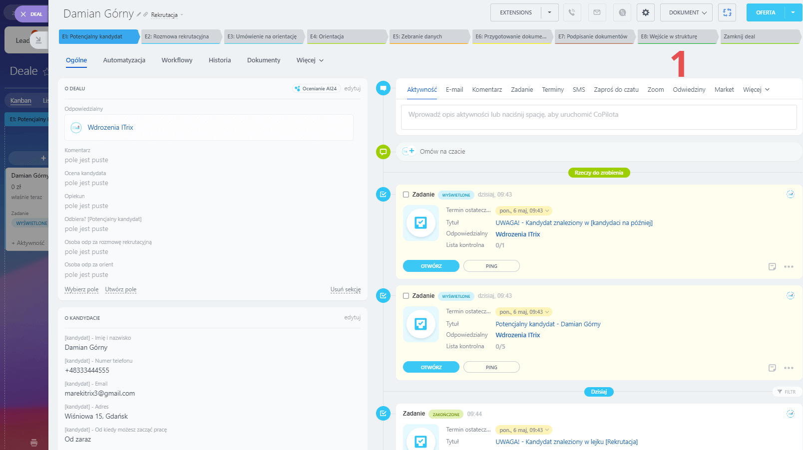This screenshot has height=450, width=803.
Task: Click the blue sync arrows icon
Action: point(727,12)
